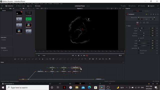Toggle the Media Pool panel
Screen dimensions: 160x90
(9, 6)
